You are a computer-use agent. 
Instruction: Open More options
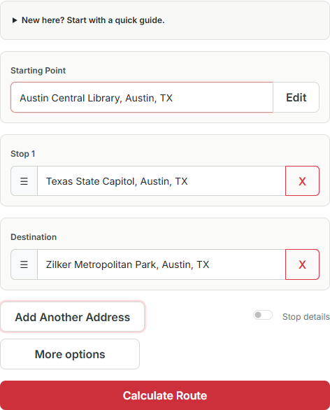[x=70, y=354]
